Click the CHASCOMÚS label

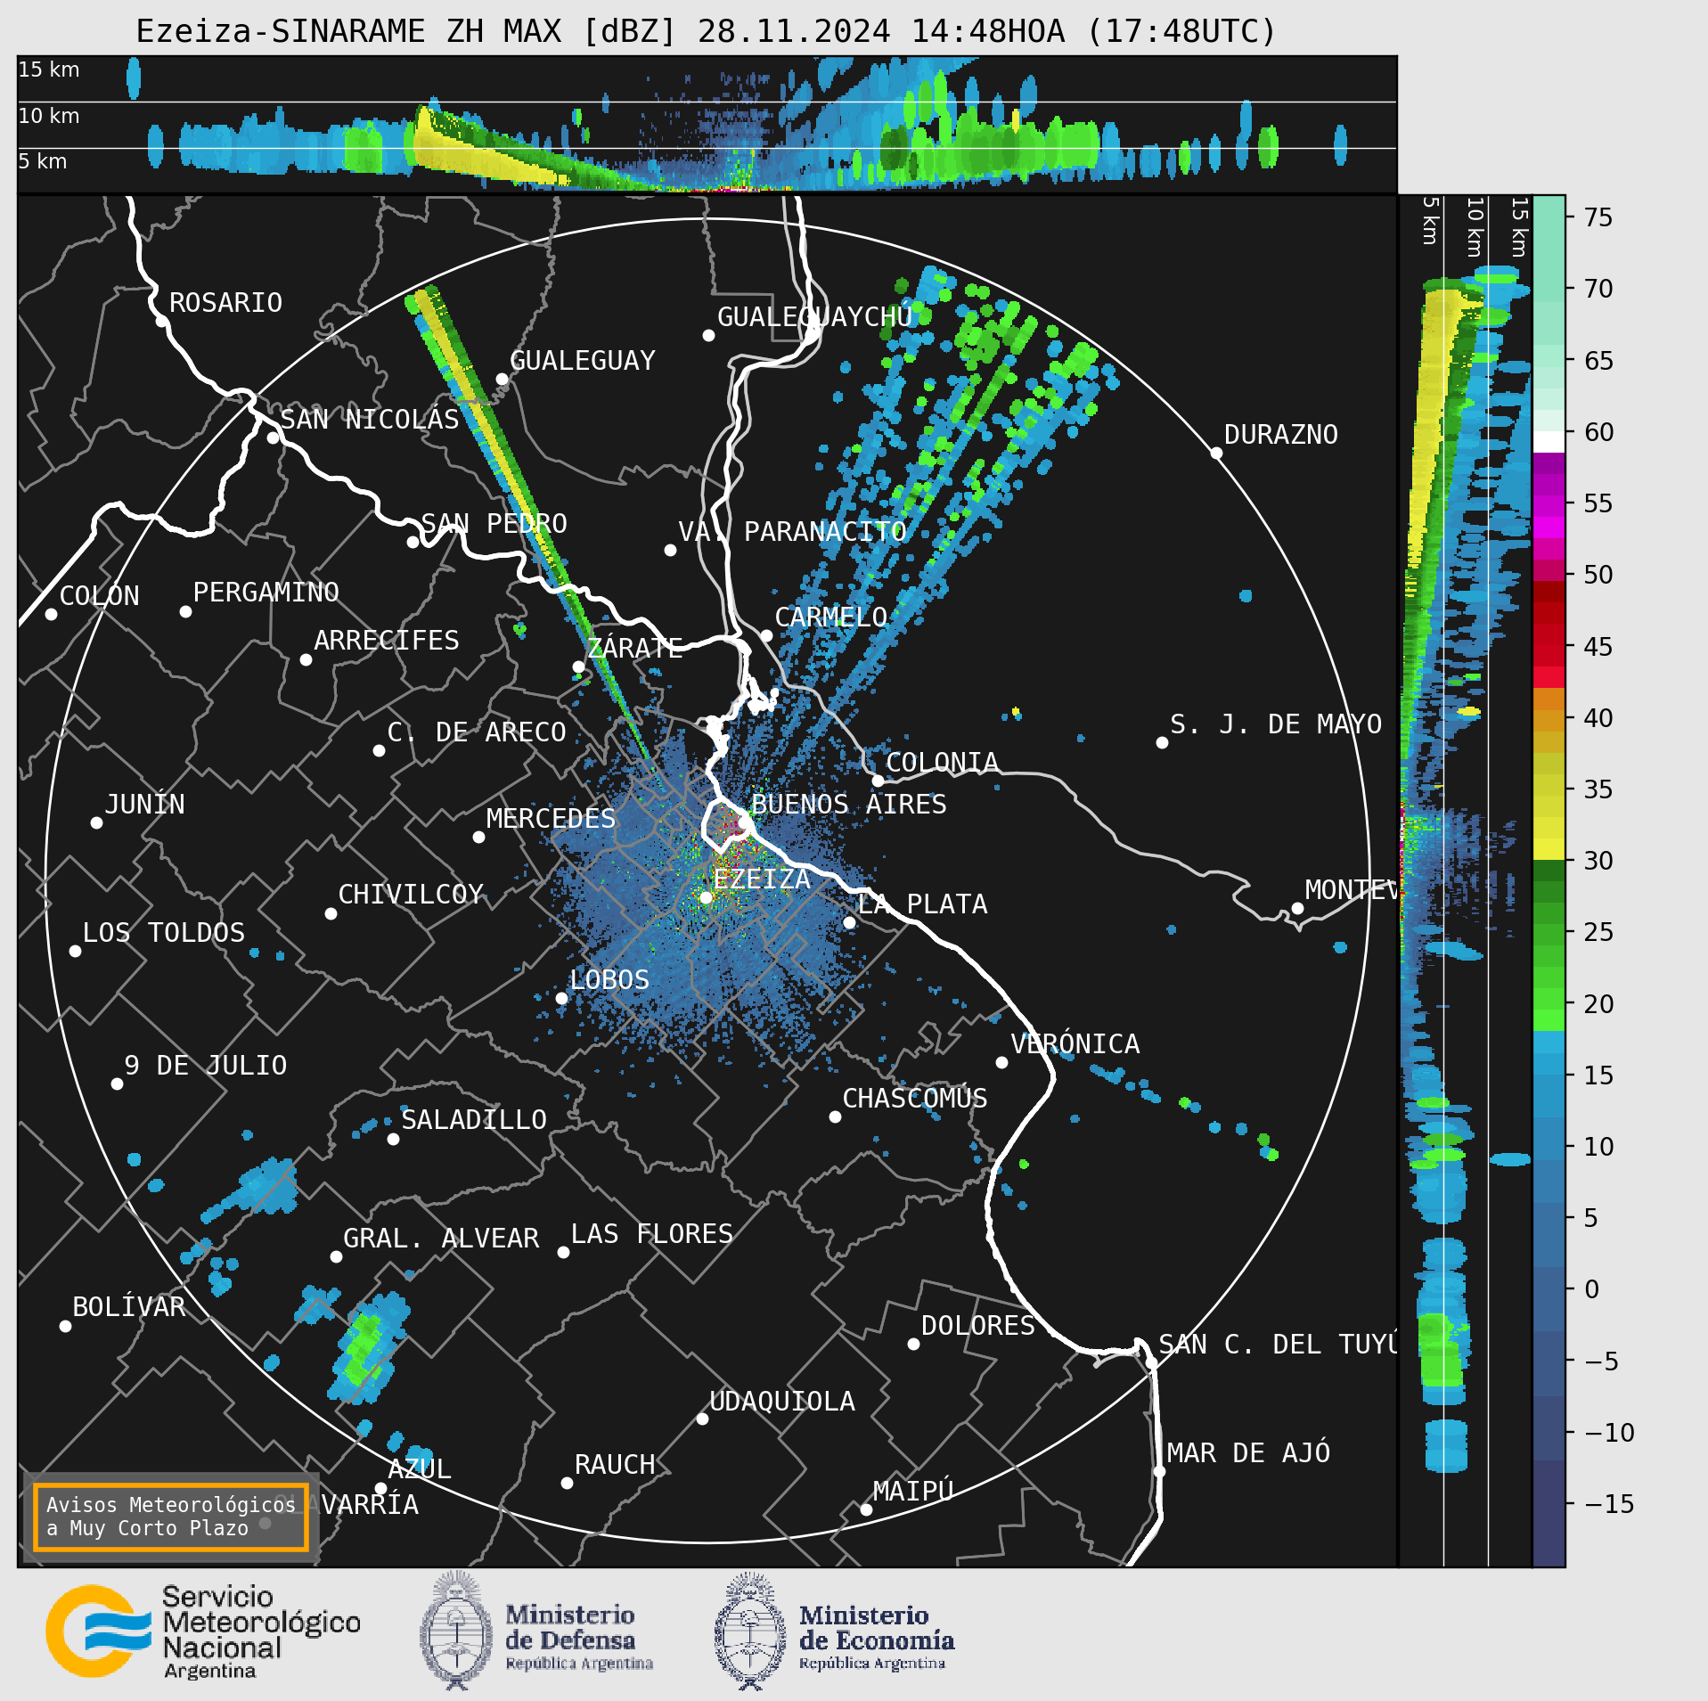tap(915, 1099)
